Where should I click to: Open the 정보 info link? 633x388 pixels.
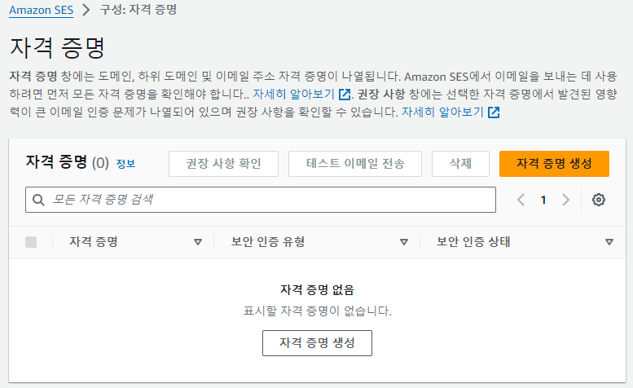pos(125,164)
